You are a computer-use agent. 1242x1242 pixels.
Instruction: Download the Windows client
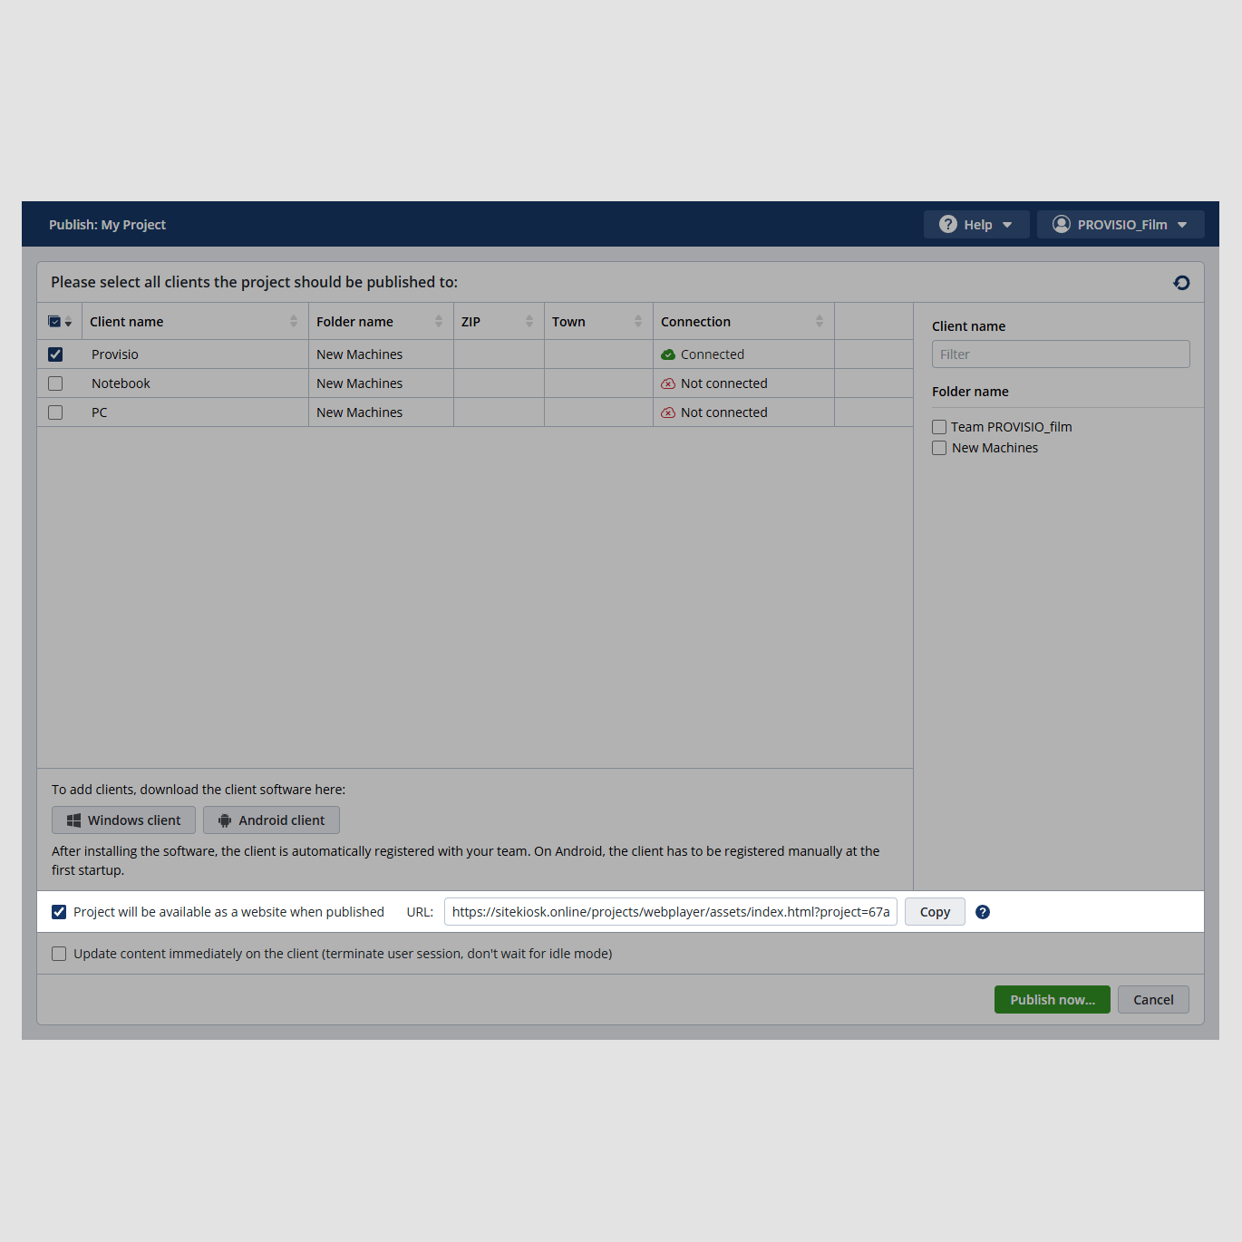123,820
